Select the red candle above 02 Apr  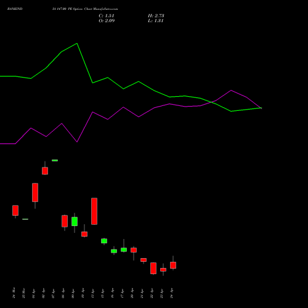pos(45,171)
